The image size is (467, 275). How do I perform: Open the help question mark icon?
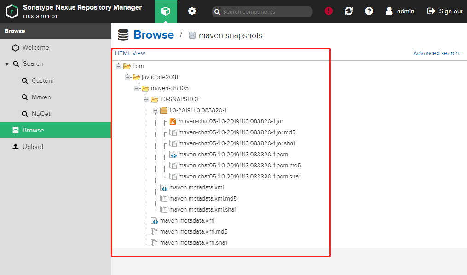tap(369, 11)
